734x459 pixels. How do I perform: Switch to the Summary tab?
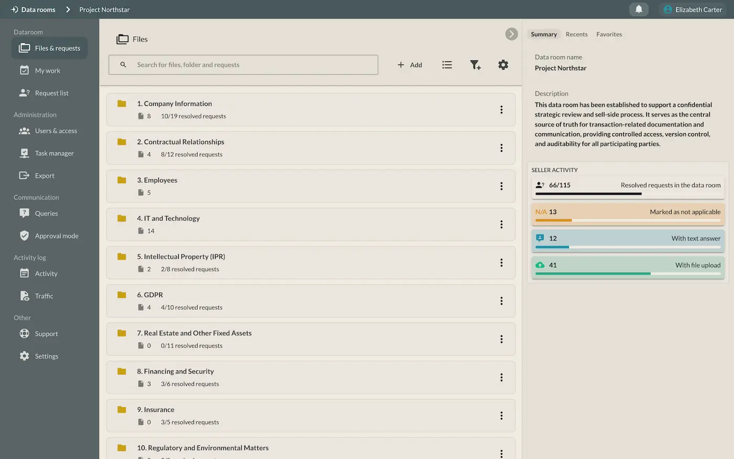point(544,34)
